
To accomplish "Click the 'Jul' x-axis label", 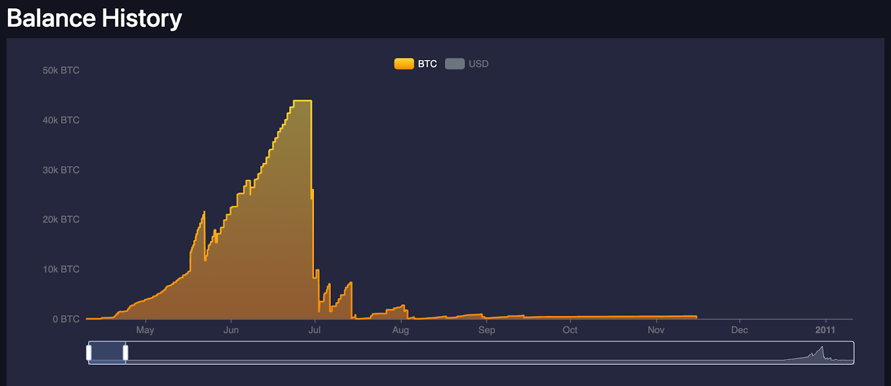I will (x=315, y=330).
